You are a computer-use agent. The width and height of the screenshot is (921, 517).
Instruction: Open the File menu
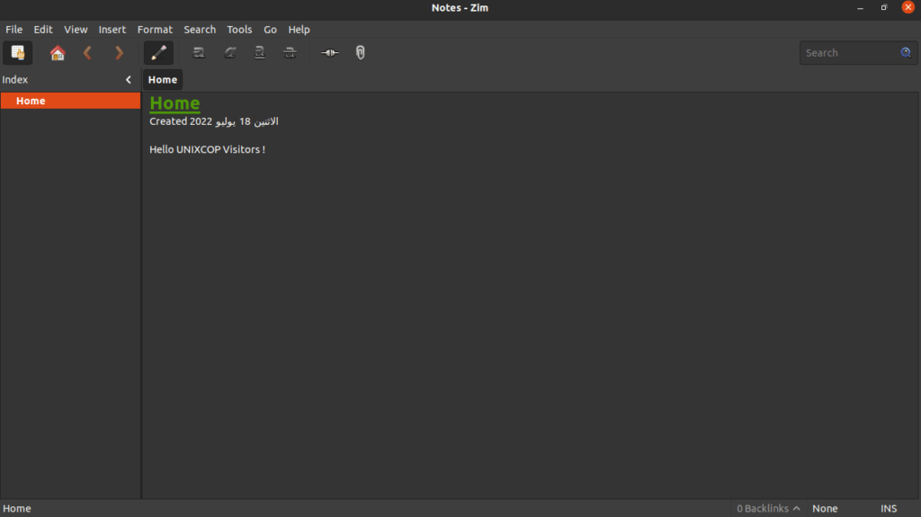(14, 30)
